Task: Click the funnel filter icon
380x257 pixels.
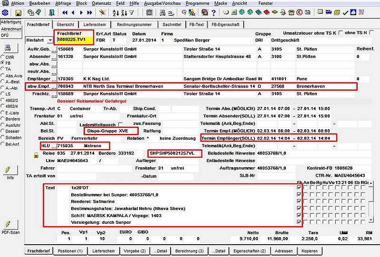Action: click(132, 12)
